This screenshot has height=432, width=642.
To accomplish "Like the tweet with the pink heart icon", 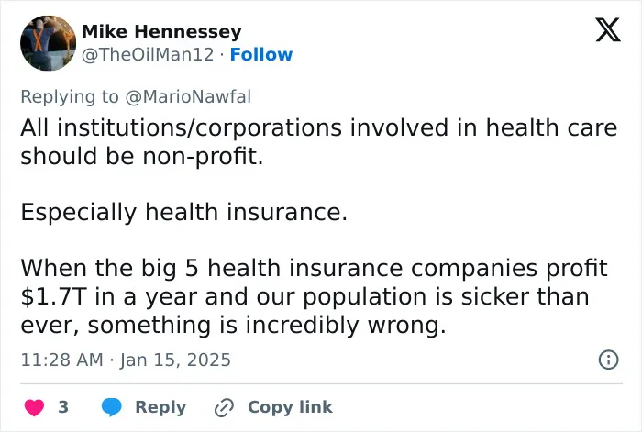I will (x=34, y=407).
